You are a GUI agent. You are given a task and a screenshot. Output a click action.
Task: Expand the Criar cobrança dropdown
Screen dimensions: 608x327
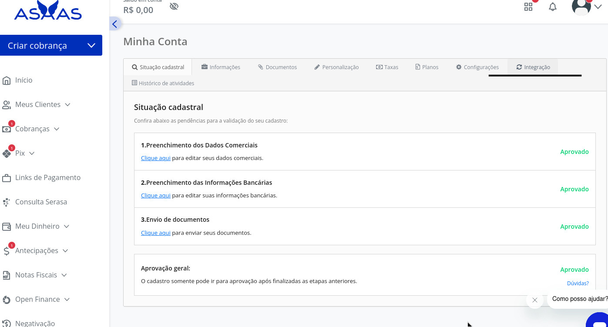coord(91,46)
